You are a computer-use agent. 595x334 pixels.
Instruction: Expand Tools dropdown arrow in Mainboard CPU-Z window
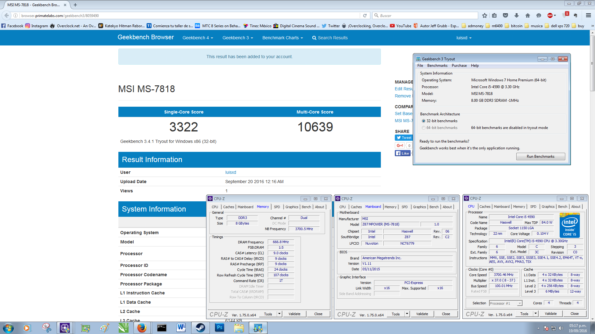407,314
